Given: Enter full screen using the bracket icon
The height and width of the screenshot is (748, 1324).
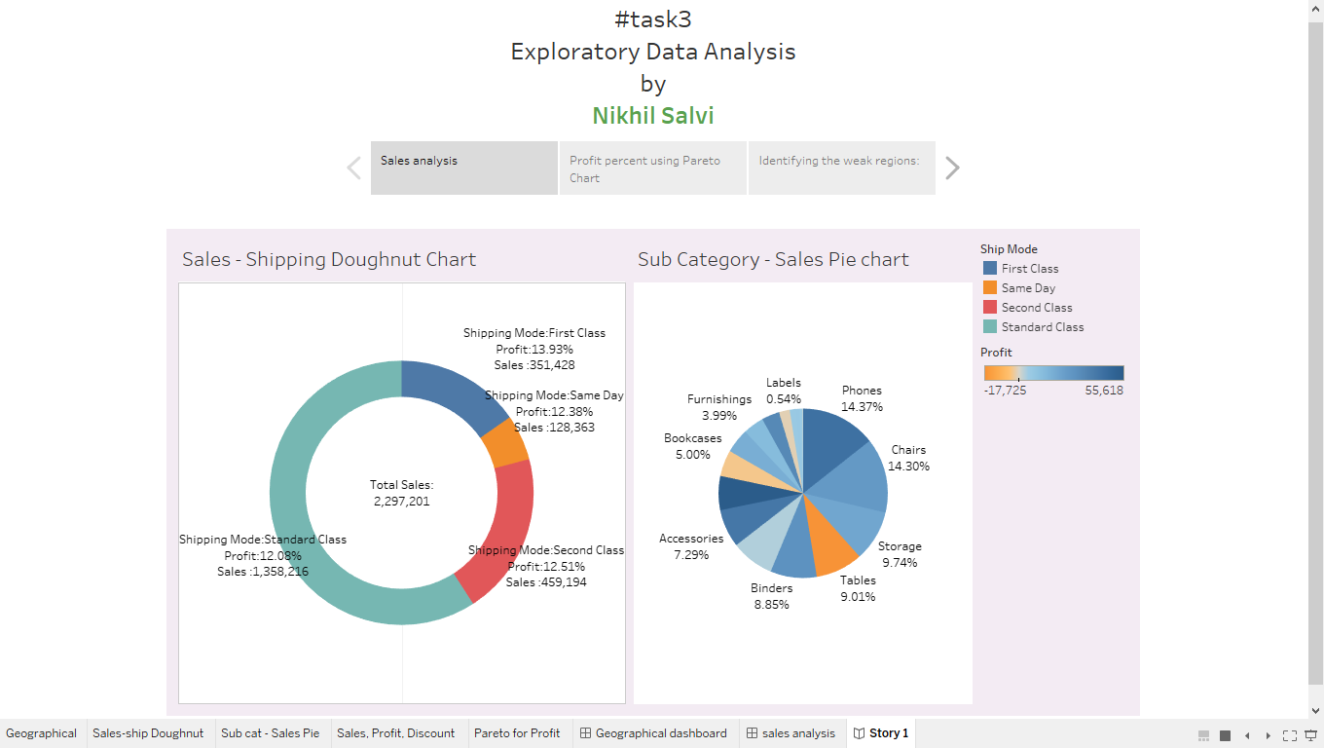Looking at the screenshot, I should click(x=1290, y=735).
